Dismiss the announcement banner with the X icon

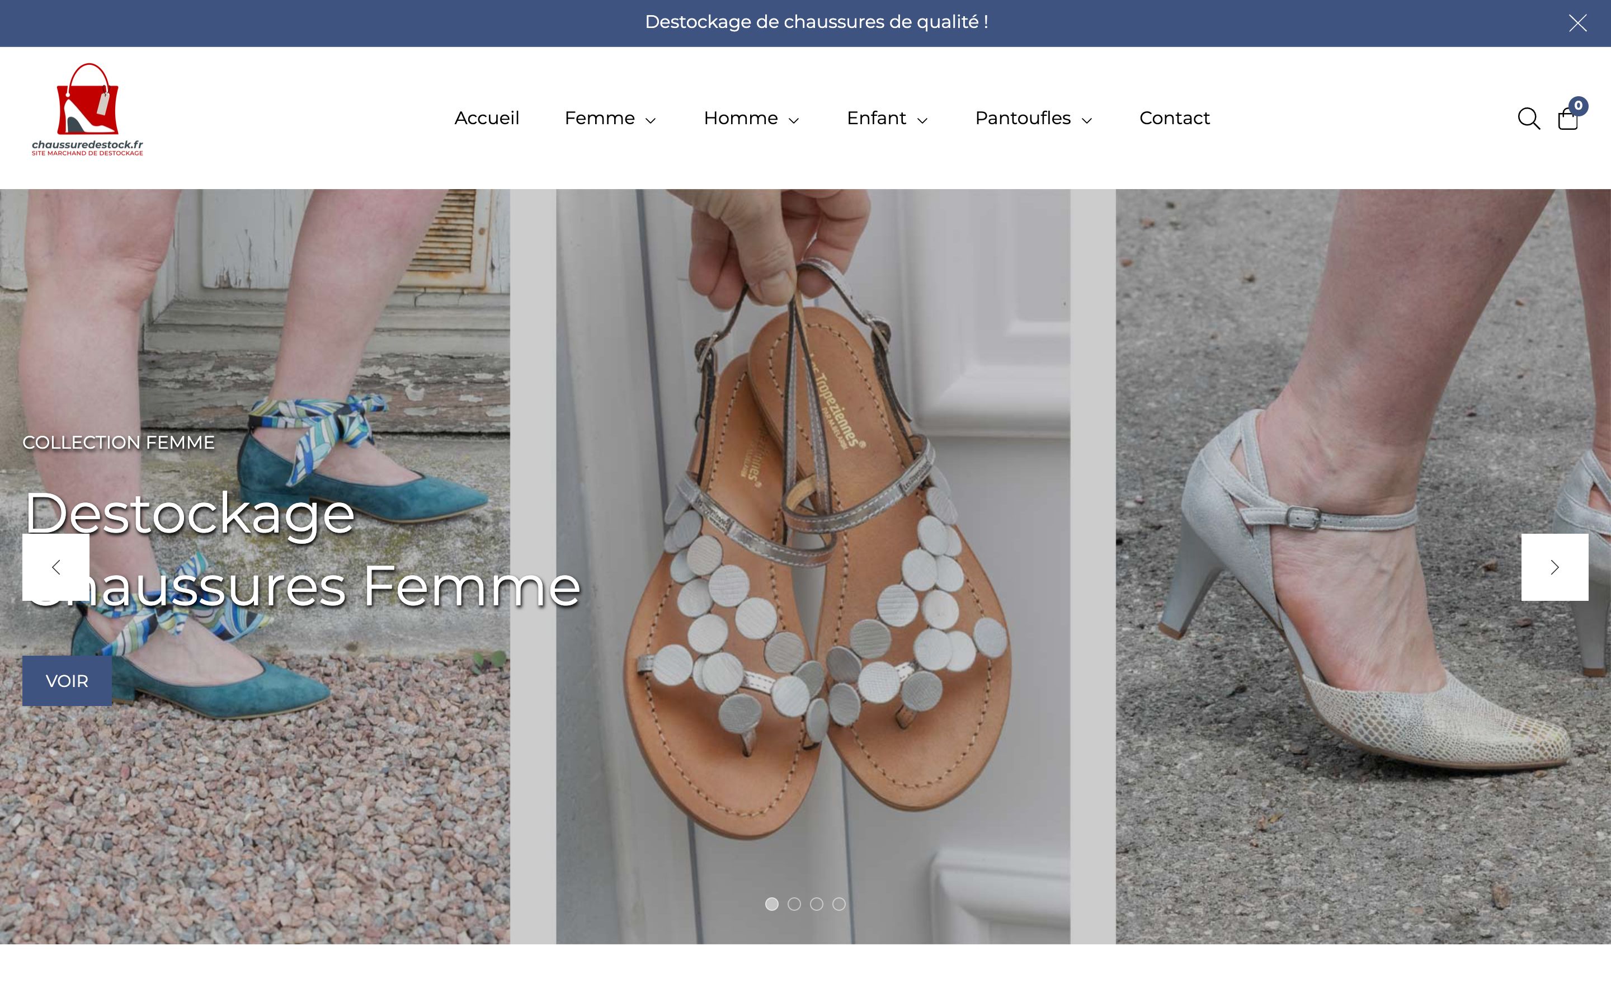point(1577,22)
